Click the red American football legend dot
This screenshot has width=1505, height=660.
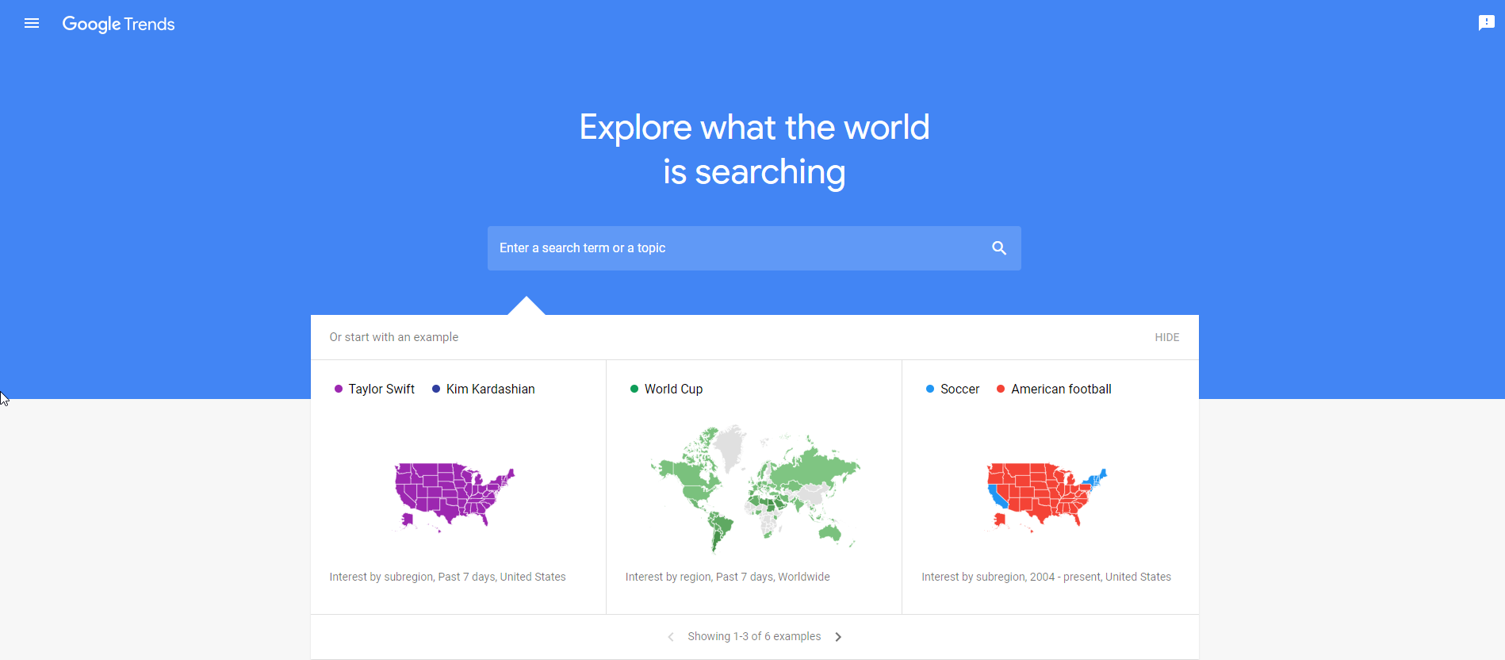point(1001,389)
